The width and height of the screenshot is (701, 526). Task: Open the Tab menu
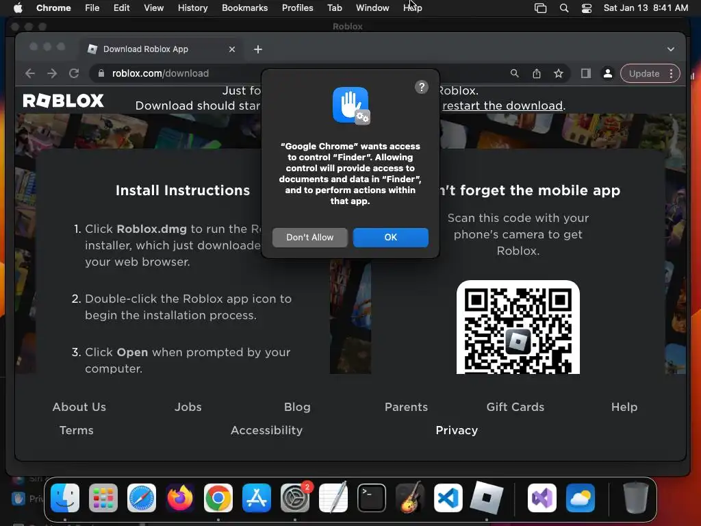tap(334, 8)
